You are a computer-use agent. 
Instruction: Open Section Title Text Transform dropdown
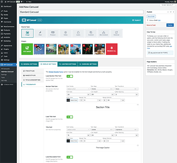(x=127, y=89)
